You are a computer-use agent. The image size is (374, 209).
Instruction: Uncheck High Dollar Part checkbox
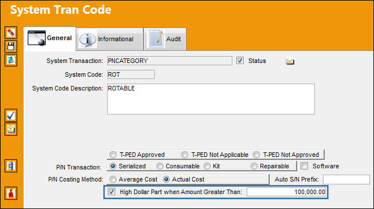coord(112,192)
